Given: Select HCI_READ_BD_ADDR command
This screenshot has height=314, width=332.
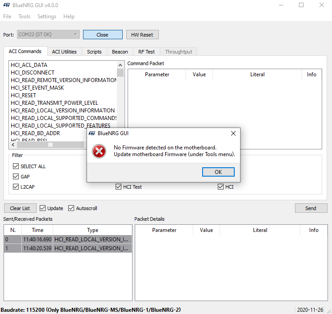Looking at the screenshot, I should 35,133.
